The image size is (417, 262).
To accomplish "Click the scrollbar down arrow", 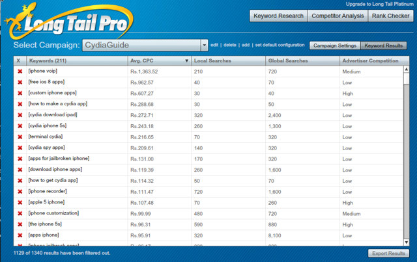I will (x=407, y=242).
